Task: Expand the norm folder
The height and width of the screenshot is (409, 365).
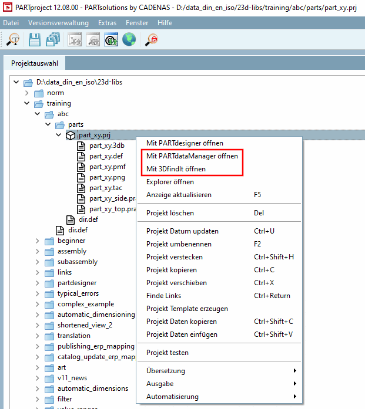Action: [26, 93]
